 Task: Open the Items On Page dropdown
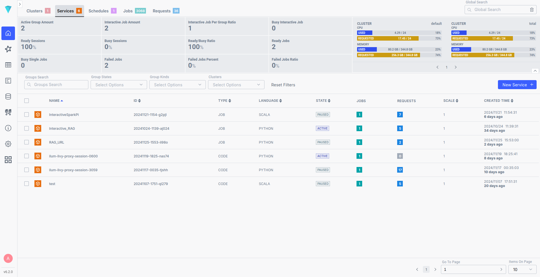click(x=522, y=269)
